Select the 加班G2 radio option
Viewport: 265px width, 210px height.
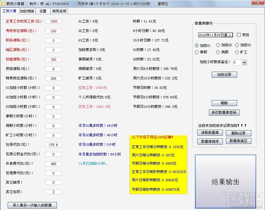[218, 45]
